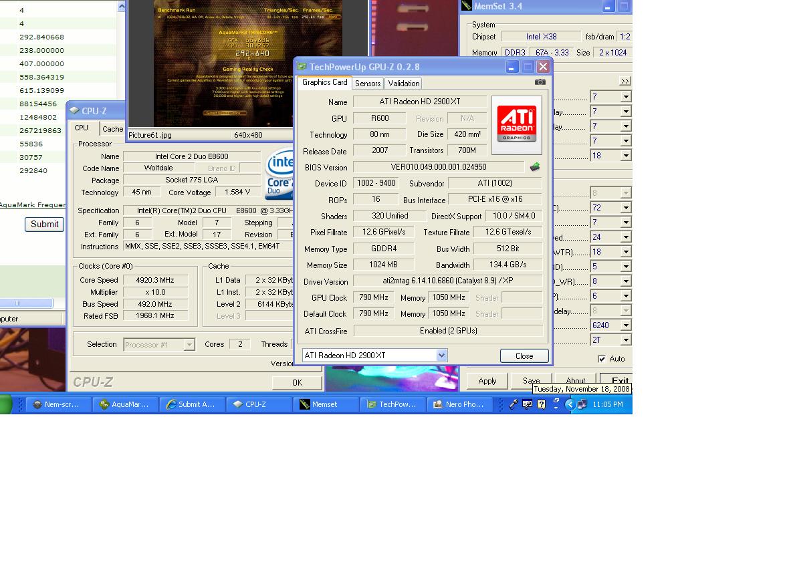Click the MemSet title bar memory icon
Viewport: 789px width, 568px height.
click(467, 6)
